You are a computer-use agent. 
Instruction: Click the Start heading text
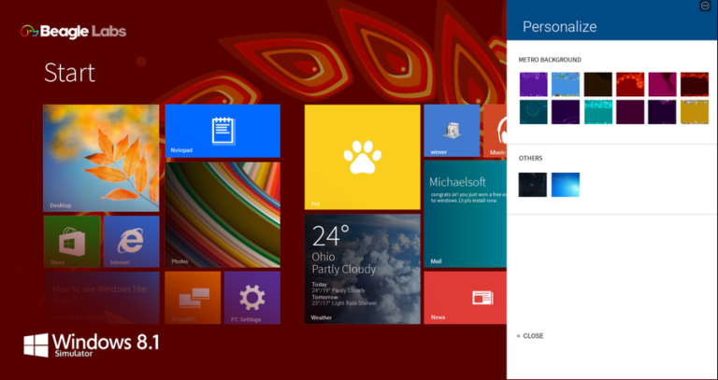pos(69,73)
